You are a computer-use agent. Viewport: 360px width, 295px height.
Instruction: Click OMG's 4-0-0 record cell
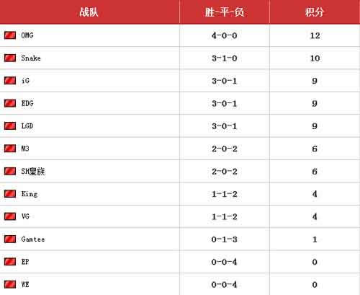point(225,35)
